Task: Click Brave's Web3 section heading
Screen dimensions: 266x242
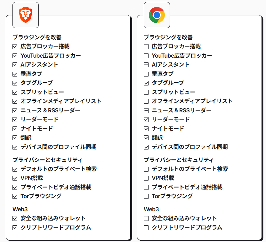Action: (x=20, y=209)
